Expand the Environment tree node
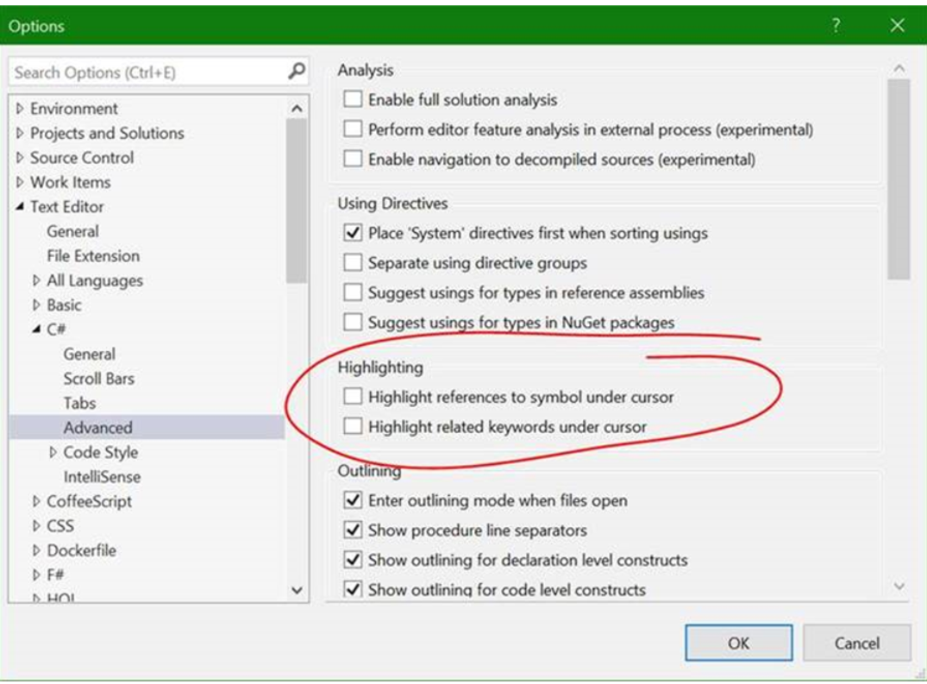This screenshot has height=684, width=927. click(20, 109)
